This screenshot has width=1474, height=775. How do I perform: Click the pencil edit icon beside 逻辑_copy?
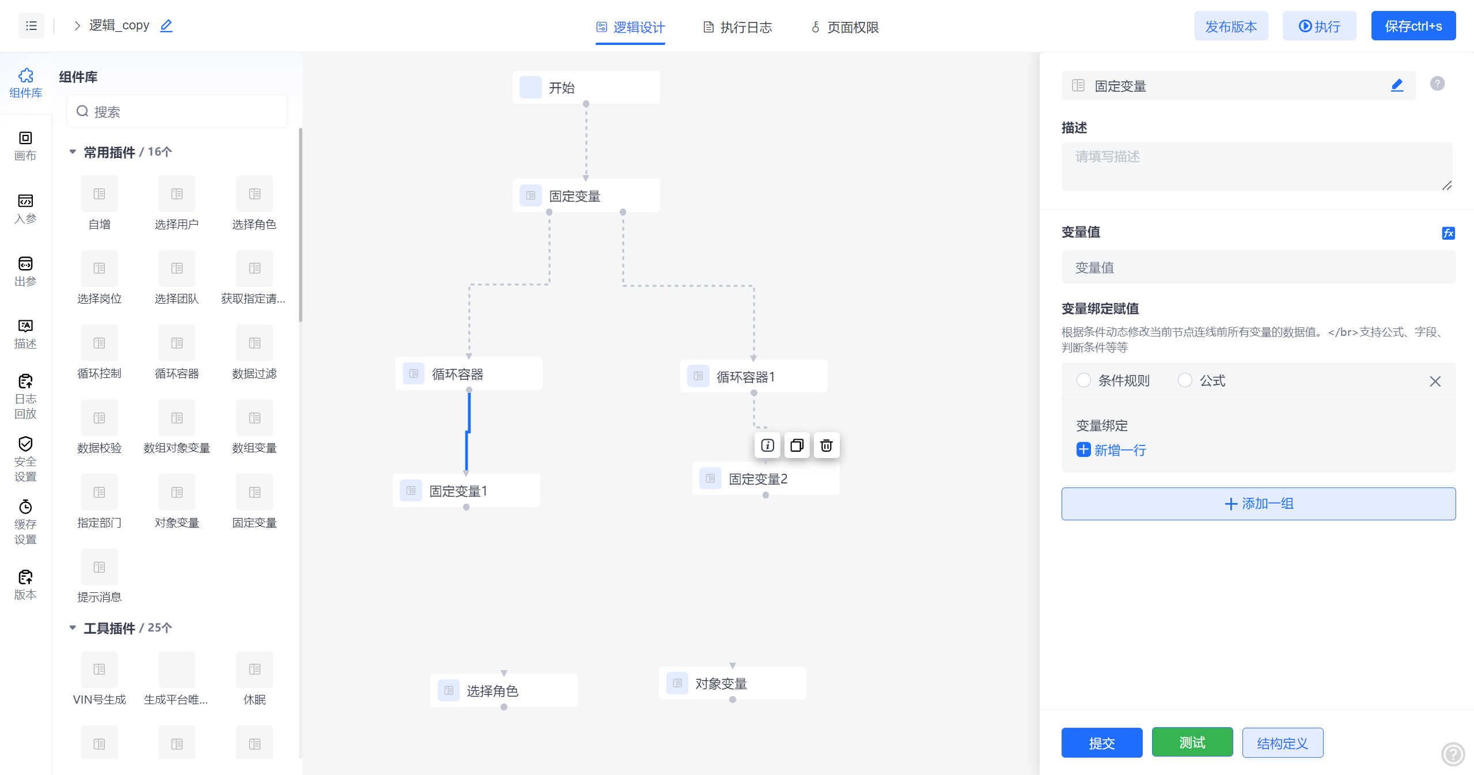pos(166,25)
